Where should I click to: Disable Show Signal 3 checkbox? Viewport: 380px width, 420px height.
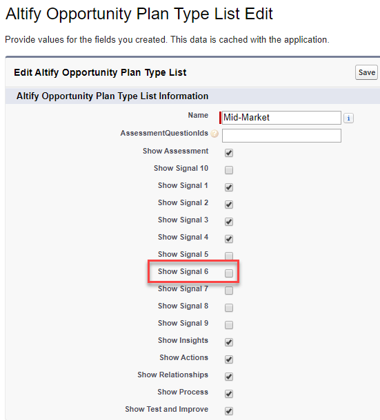[229, 222]
